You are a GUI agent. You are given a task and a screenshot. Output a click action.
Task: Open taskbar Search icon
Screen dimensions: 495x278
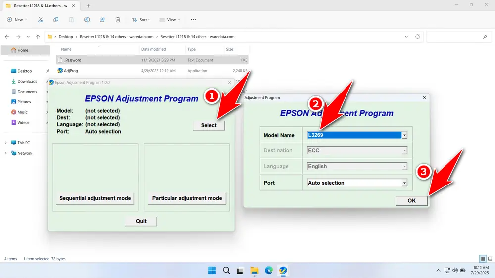pyautogui.click(x=226, y=271)
